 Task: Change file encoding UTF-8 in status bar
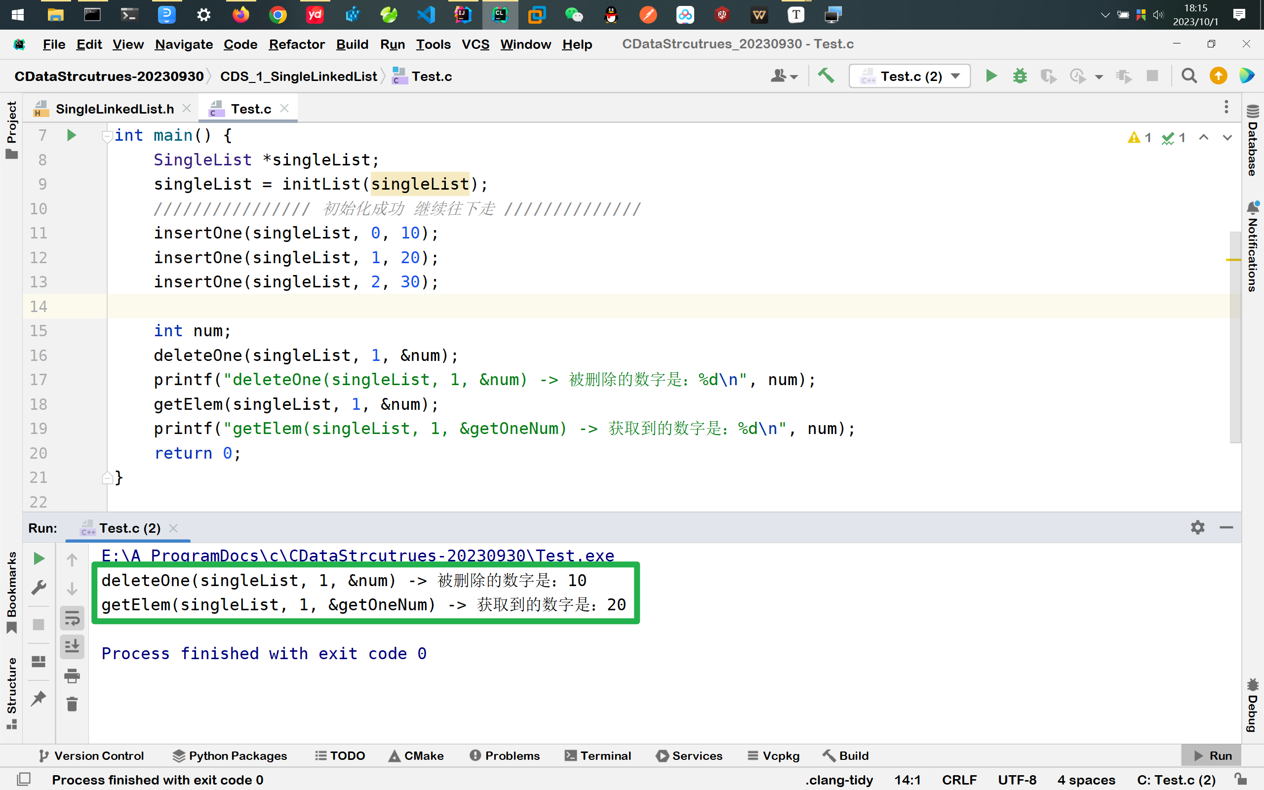pyautogui.click(x=1017, y=780)
